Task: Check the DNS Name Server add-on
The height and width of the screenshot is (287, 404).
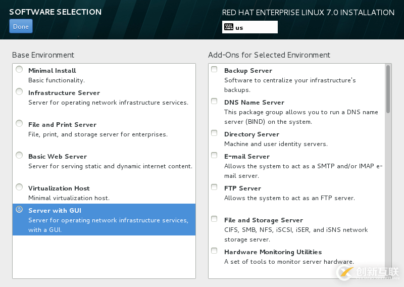Action: (214, 101)
